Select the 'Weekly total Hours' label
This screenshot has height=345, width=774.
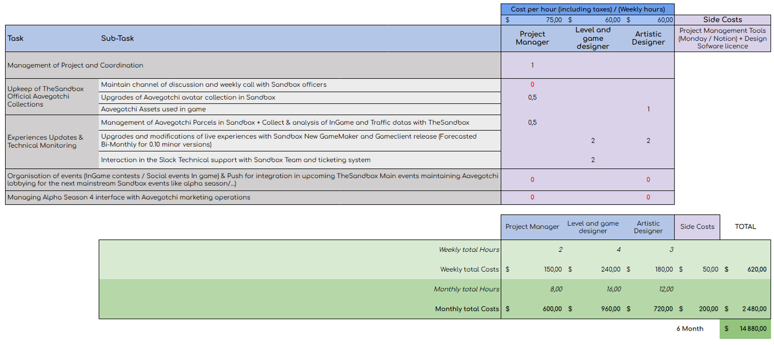point(469,250)
